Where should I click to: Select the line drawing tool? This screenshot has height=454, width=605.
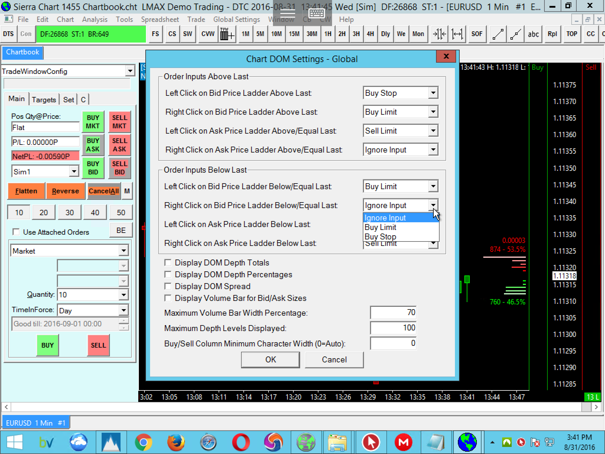tap(498, 34)
